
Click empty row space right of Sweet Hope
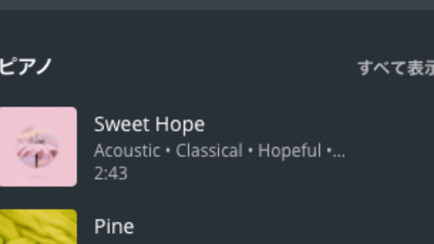coord(388,147)
